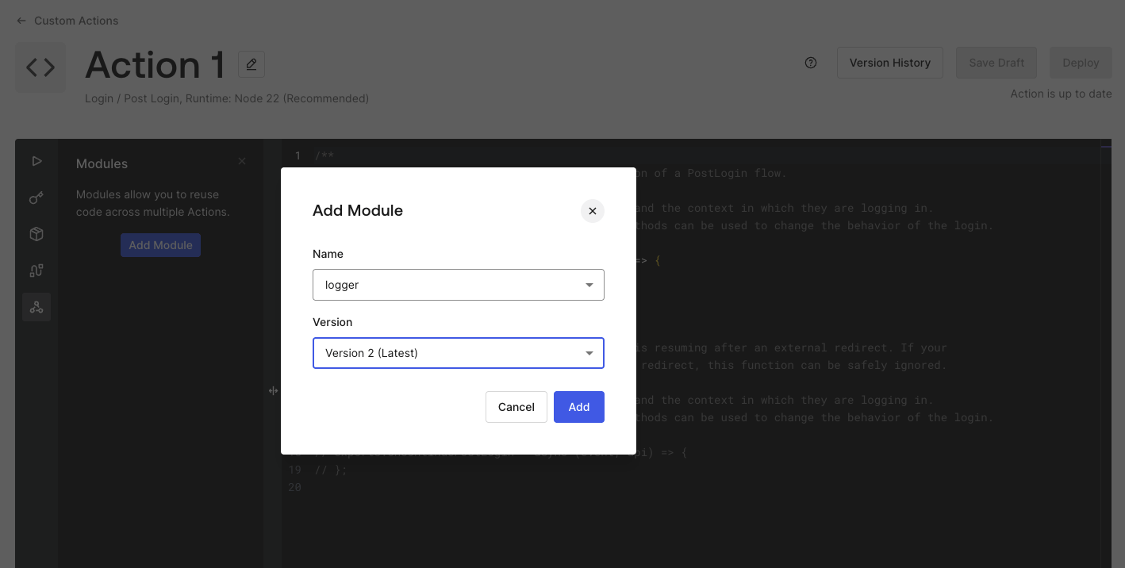The width and height of the screenshot is (1125, 568).
Task: Click the Add Module dialog title
Action: 358,210
